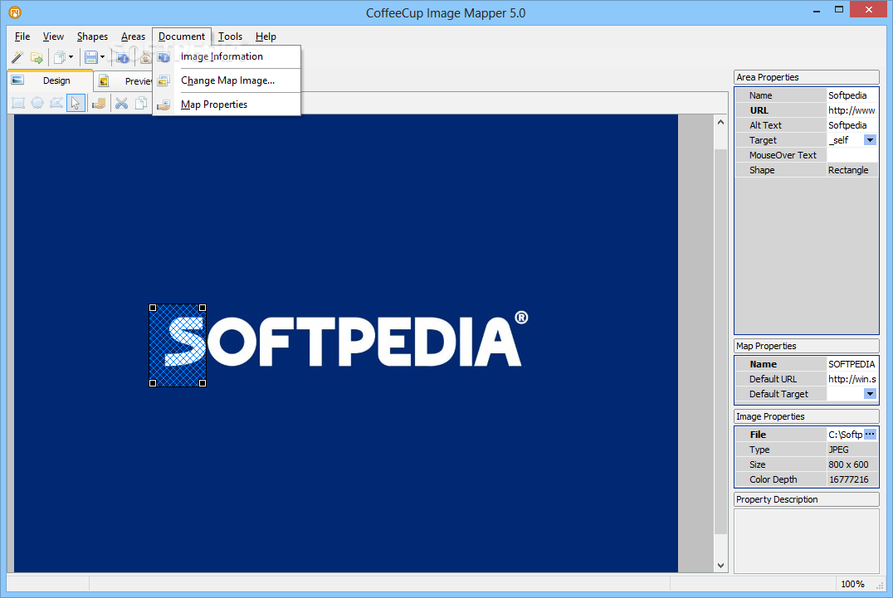Select the Circle shape tool
The width and height of the screenshot is (893, 598).
37,103
